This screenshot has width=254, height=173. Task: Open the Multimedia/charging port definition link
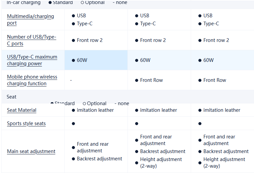pos(30,20)
